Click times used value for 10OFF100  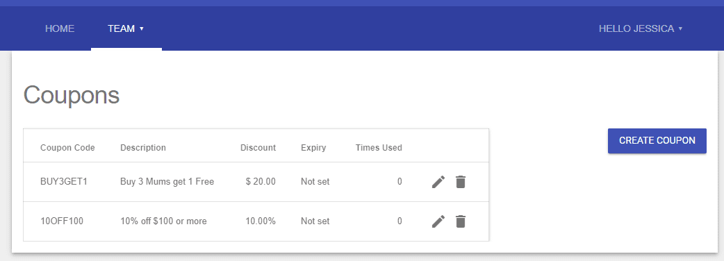pyautogui.click(x=400, y=221)
